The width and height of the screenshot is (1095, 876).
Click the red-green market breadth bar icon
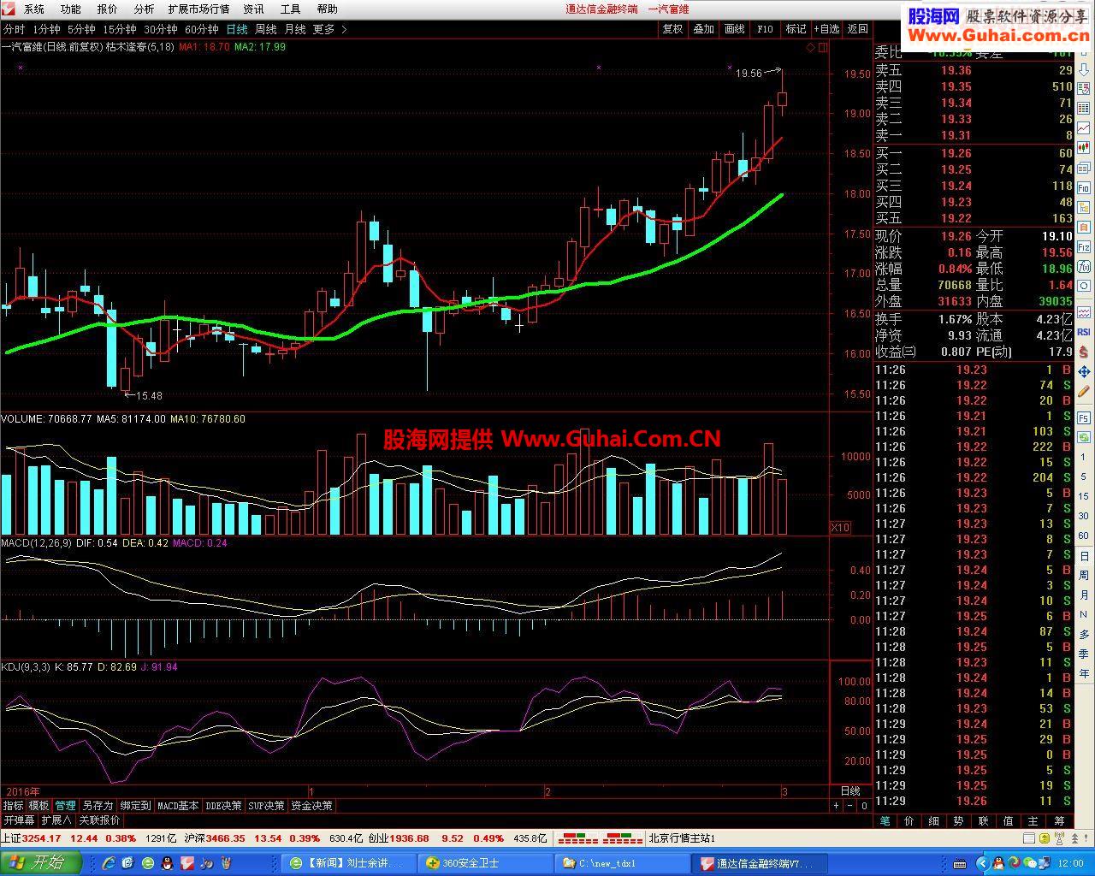(601, 838)
